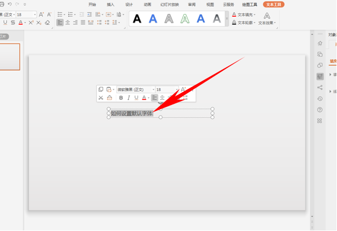This screenshot has height=231, width=337.
Task: Open the ribbon font name dropdown
Action: tap(14, 15)
